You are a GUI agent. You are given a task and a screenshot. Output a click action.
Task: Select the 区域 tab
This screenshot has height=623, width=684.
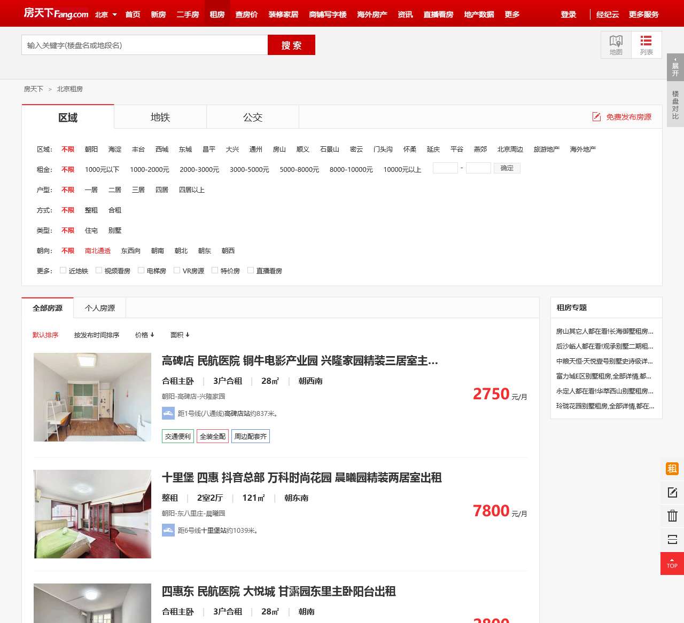(x=68, y=117)
